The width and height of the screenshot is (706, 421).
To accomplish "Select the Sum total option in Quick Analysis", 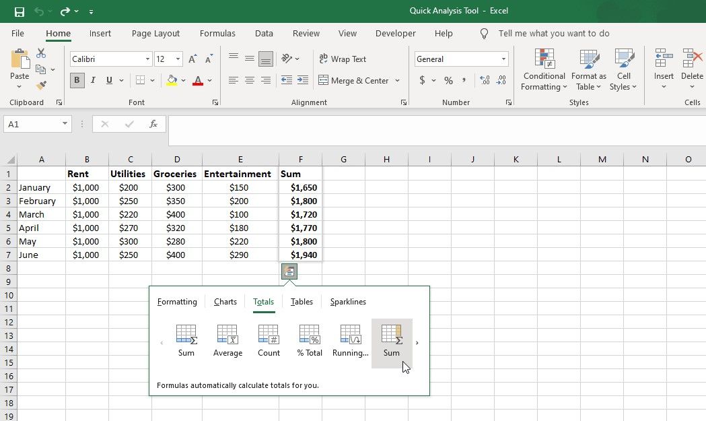I will coord(186,339).
